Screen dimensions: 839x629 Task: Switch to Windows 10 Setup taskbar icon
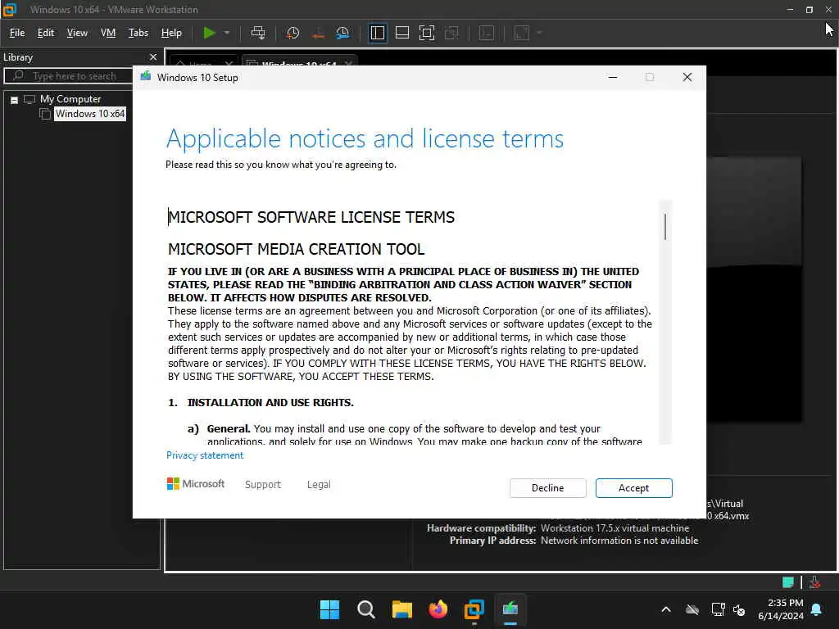510,609
